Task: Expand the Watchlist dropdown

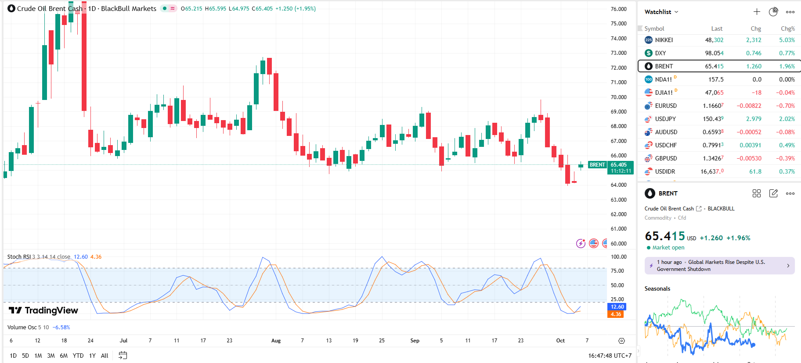Action: pyautogui.click(x=661, y=12)
